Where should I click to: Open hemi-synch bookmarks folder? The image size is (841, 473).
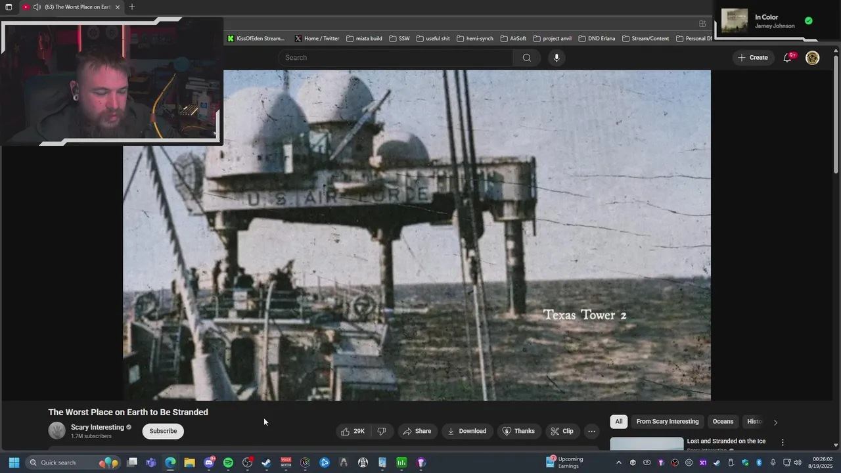pyautogui.click(x=475, y=39)
